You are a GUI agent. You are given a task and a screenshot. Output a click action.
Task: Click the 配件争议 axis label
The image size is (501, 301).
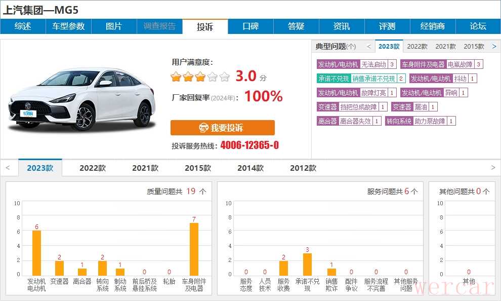351,285
